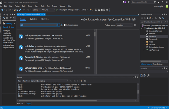This screenshot has width=169, height=109.
Task: Click the Solution Explorer horizontal scrollbar
Action: [151, 61]
